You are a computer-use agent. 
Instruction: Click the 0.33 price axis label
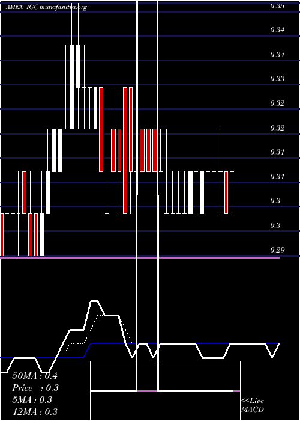pyautogui.click(x=277, y=79)
